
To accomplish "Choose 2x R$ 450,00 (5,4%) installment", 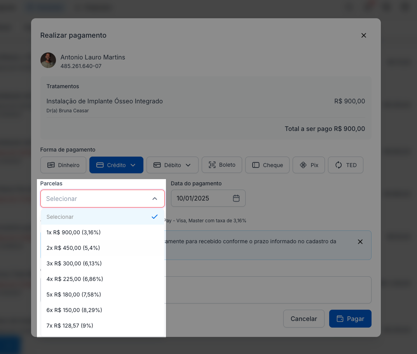I will point(73,248).
